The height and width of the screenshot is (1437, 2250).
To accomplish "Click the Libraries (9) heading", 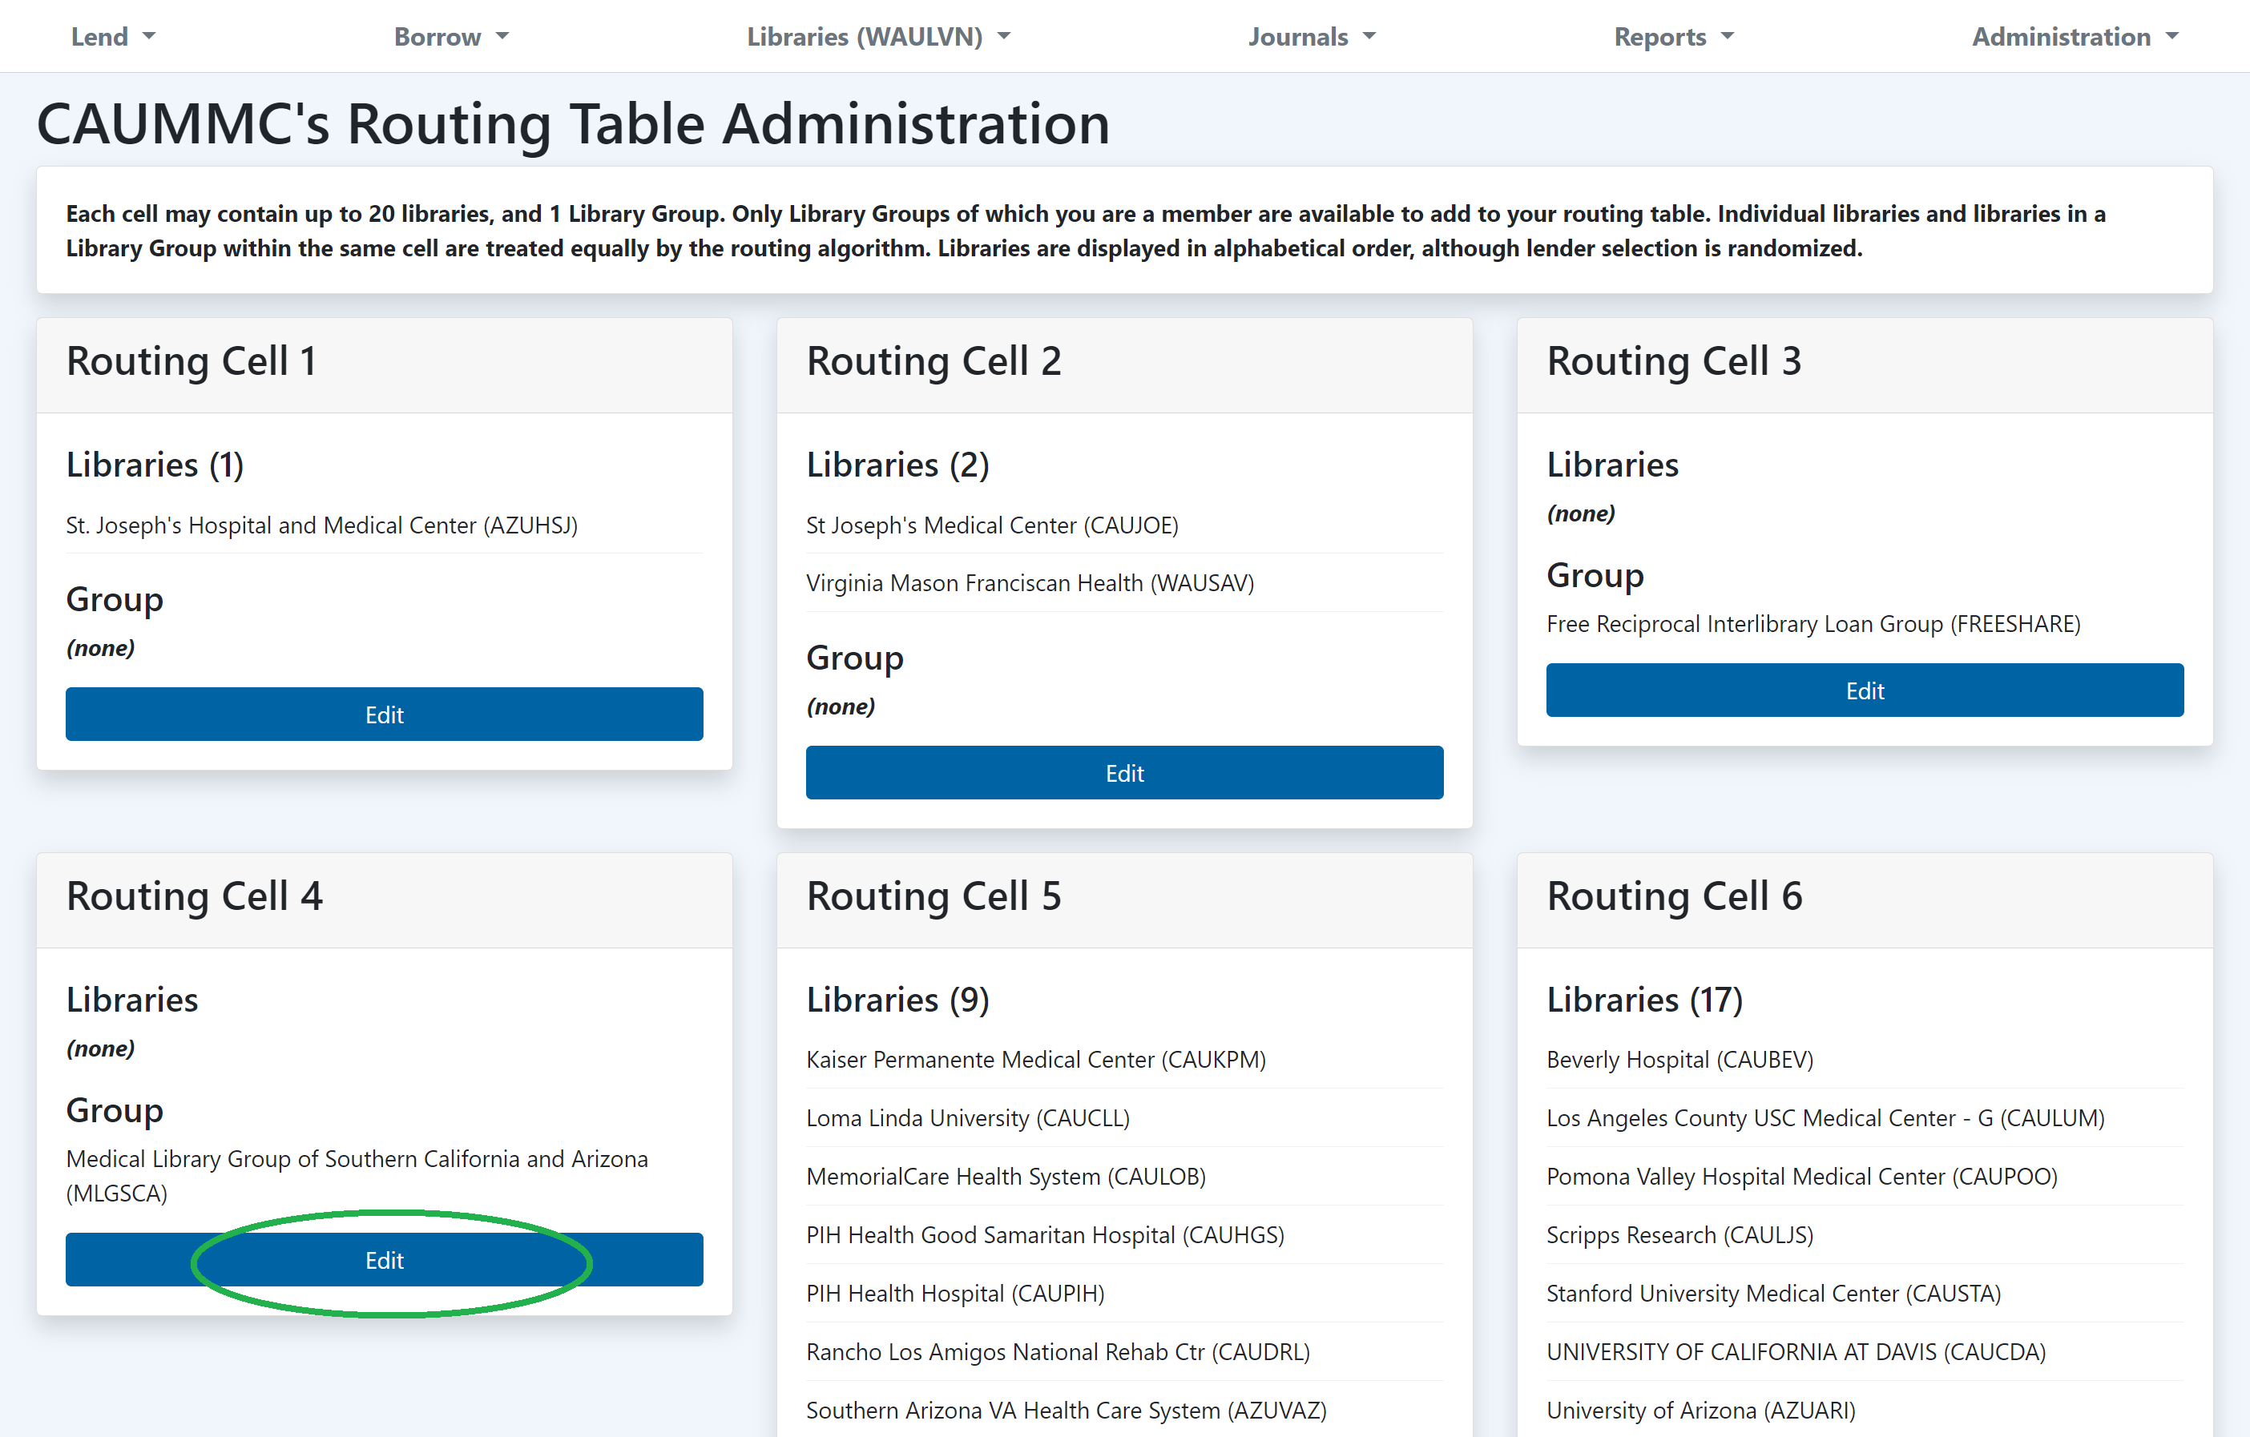I will [x=897, y=1000].
